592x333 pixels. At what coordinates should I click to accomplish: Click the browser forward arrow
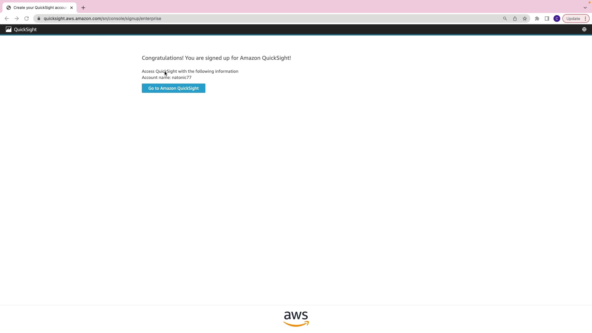coord(17,18)
